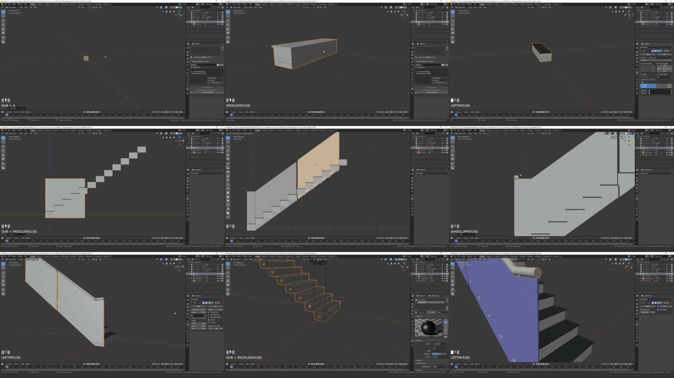The height and width of the screenshot is (378, 674).
Task: Expand Advanced Options in top-left properties panel
Action: tap(207, 92)
